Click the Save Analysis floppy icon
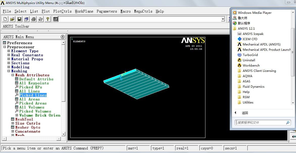 pos(19,19)
